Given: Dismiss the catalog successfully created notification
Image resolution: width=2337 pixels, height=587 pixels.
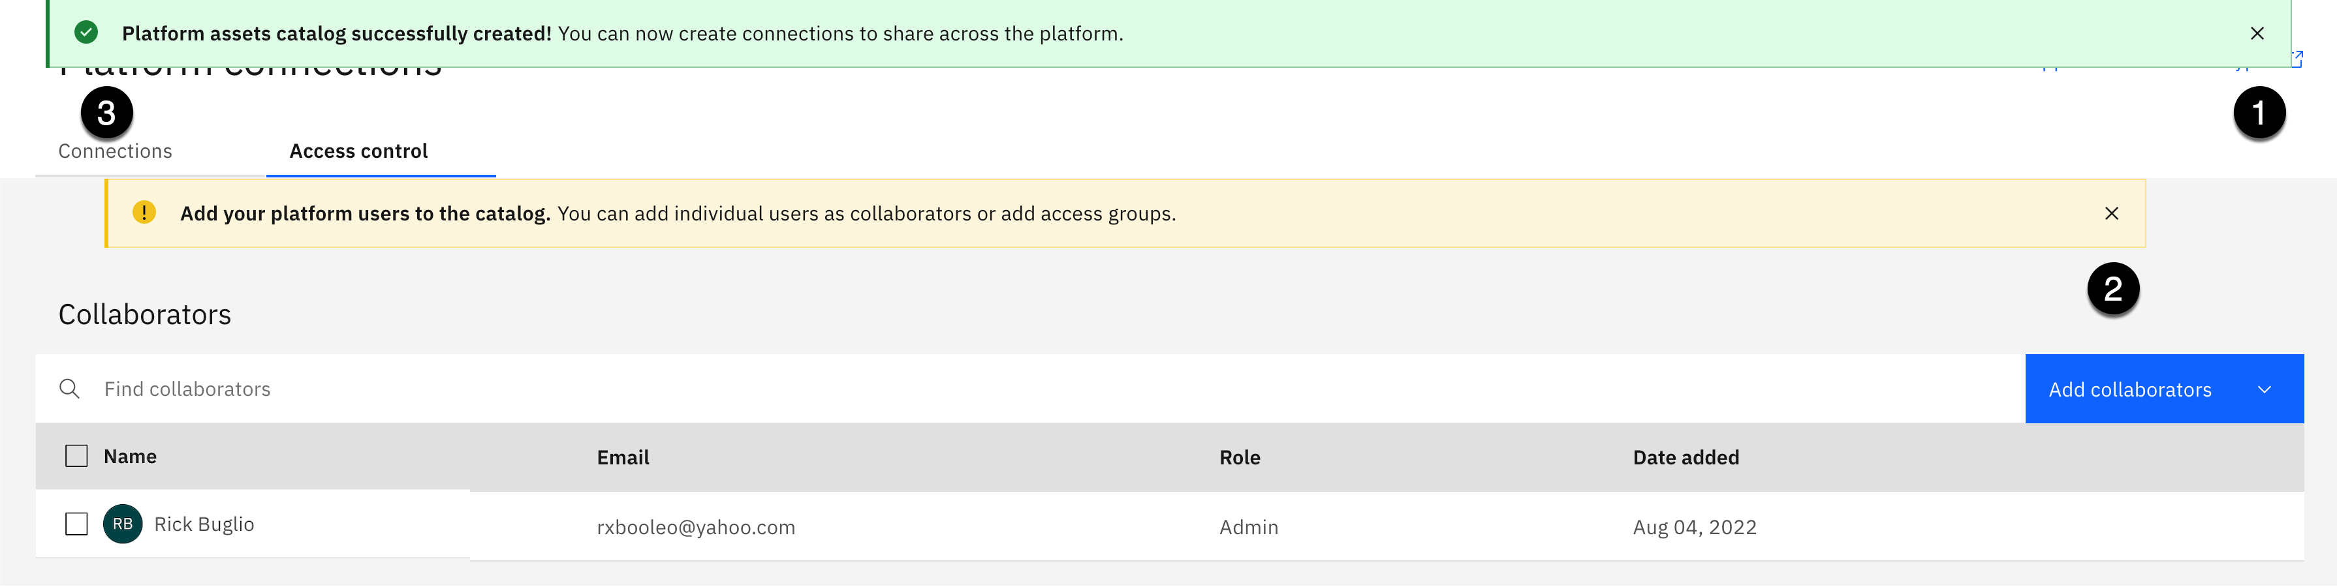Looking at the screenshot, I should (x=2257, y=33).
